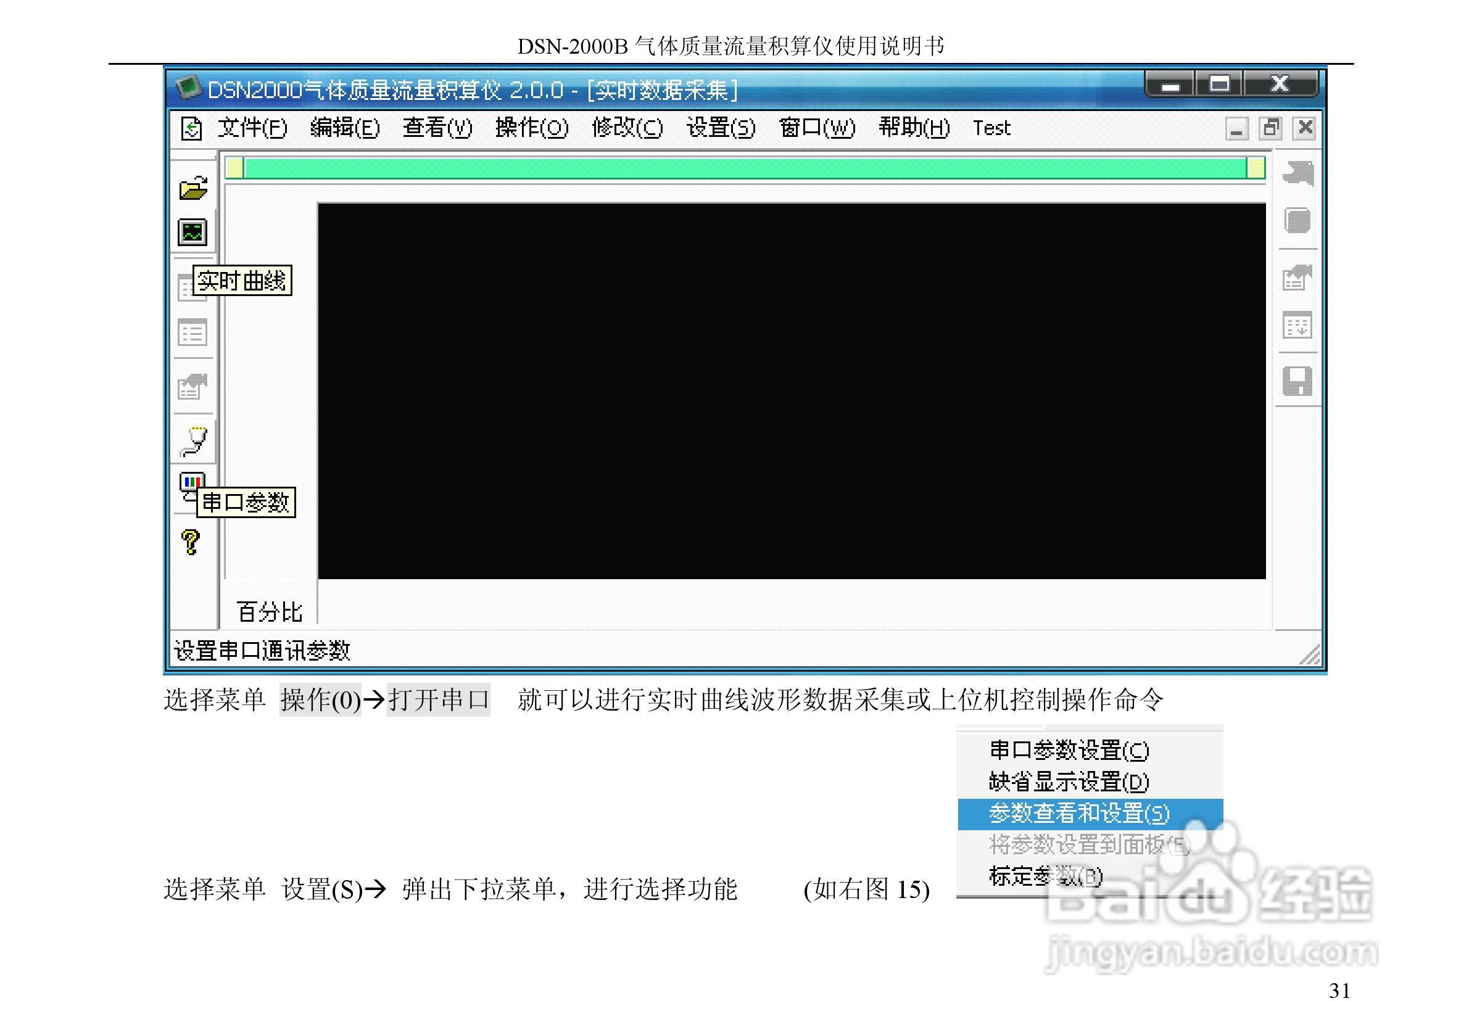Click the green progress bar at top
The height and width of the screenshot is (1035, 1469).
745,168
